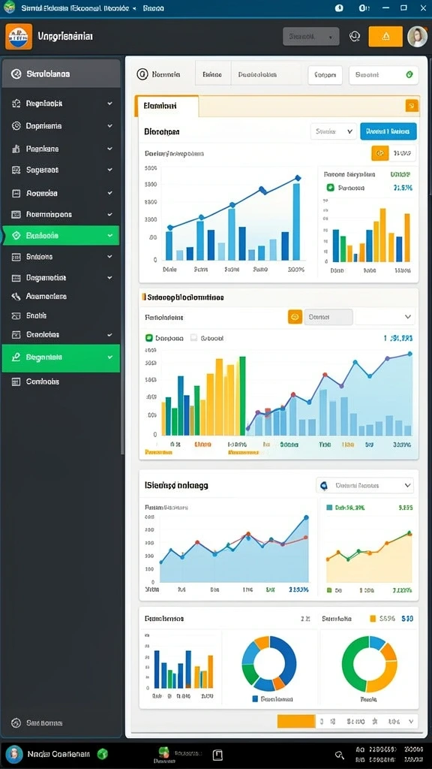Click the circular icon at the sidebar bottom
The width and height of the screenshot is (432, 769).
click(16, 723)
